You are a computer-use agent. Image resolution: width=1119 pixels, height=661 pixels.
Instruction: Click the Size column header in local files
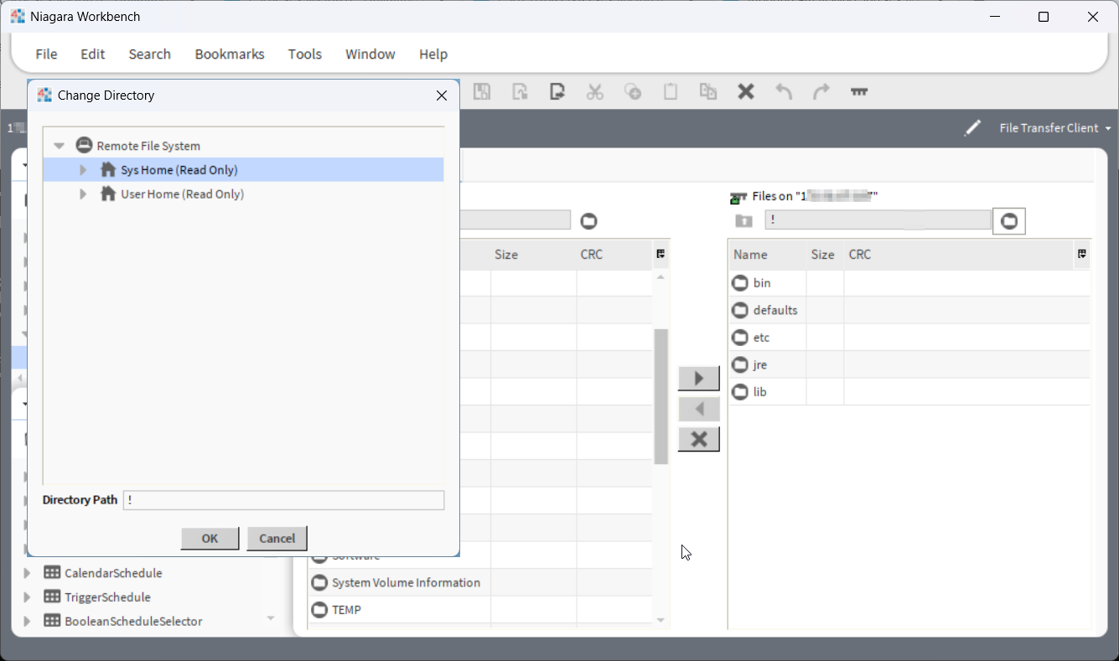tap(534, 254)
